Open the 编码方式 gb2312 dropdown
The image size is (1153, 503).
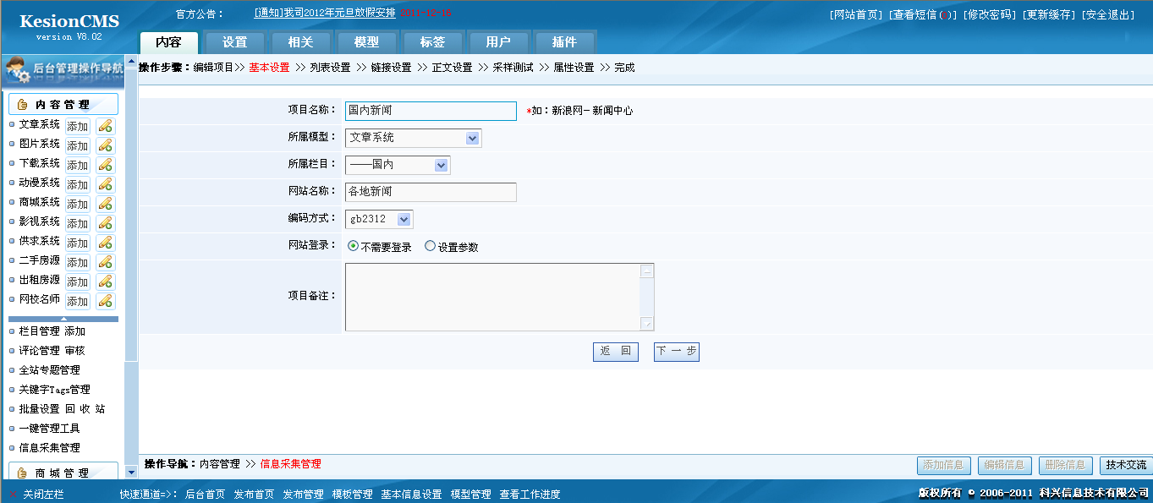coord(404,219)
